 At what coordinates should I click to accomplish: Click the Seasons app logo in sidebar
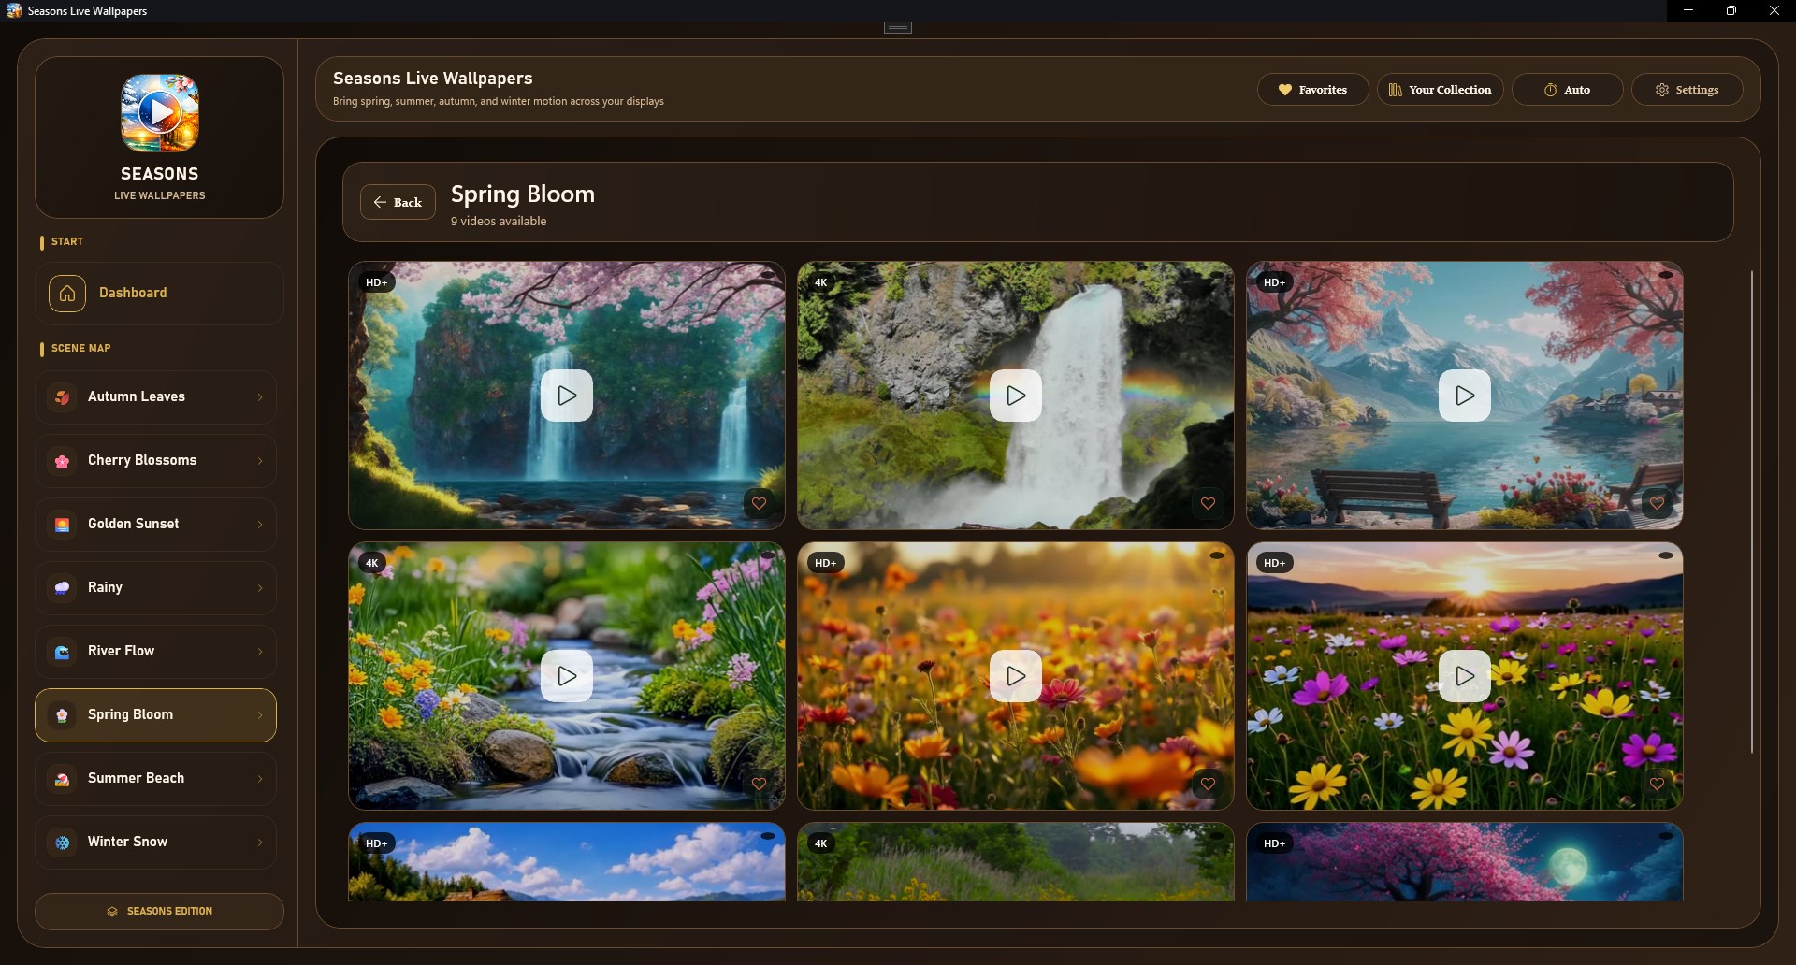click(x=160, y=113)
